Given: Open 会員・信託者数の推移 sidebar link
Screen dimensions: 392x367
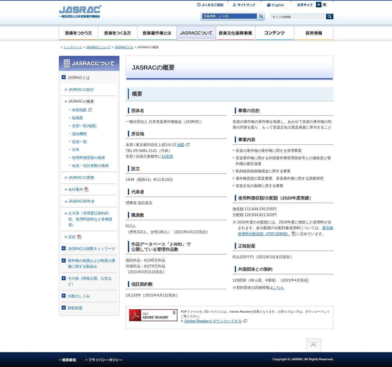Looking at the screenshot, I should tap(90, 166).
